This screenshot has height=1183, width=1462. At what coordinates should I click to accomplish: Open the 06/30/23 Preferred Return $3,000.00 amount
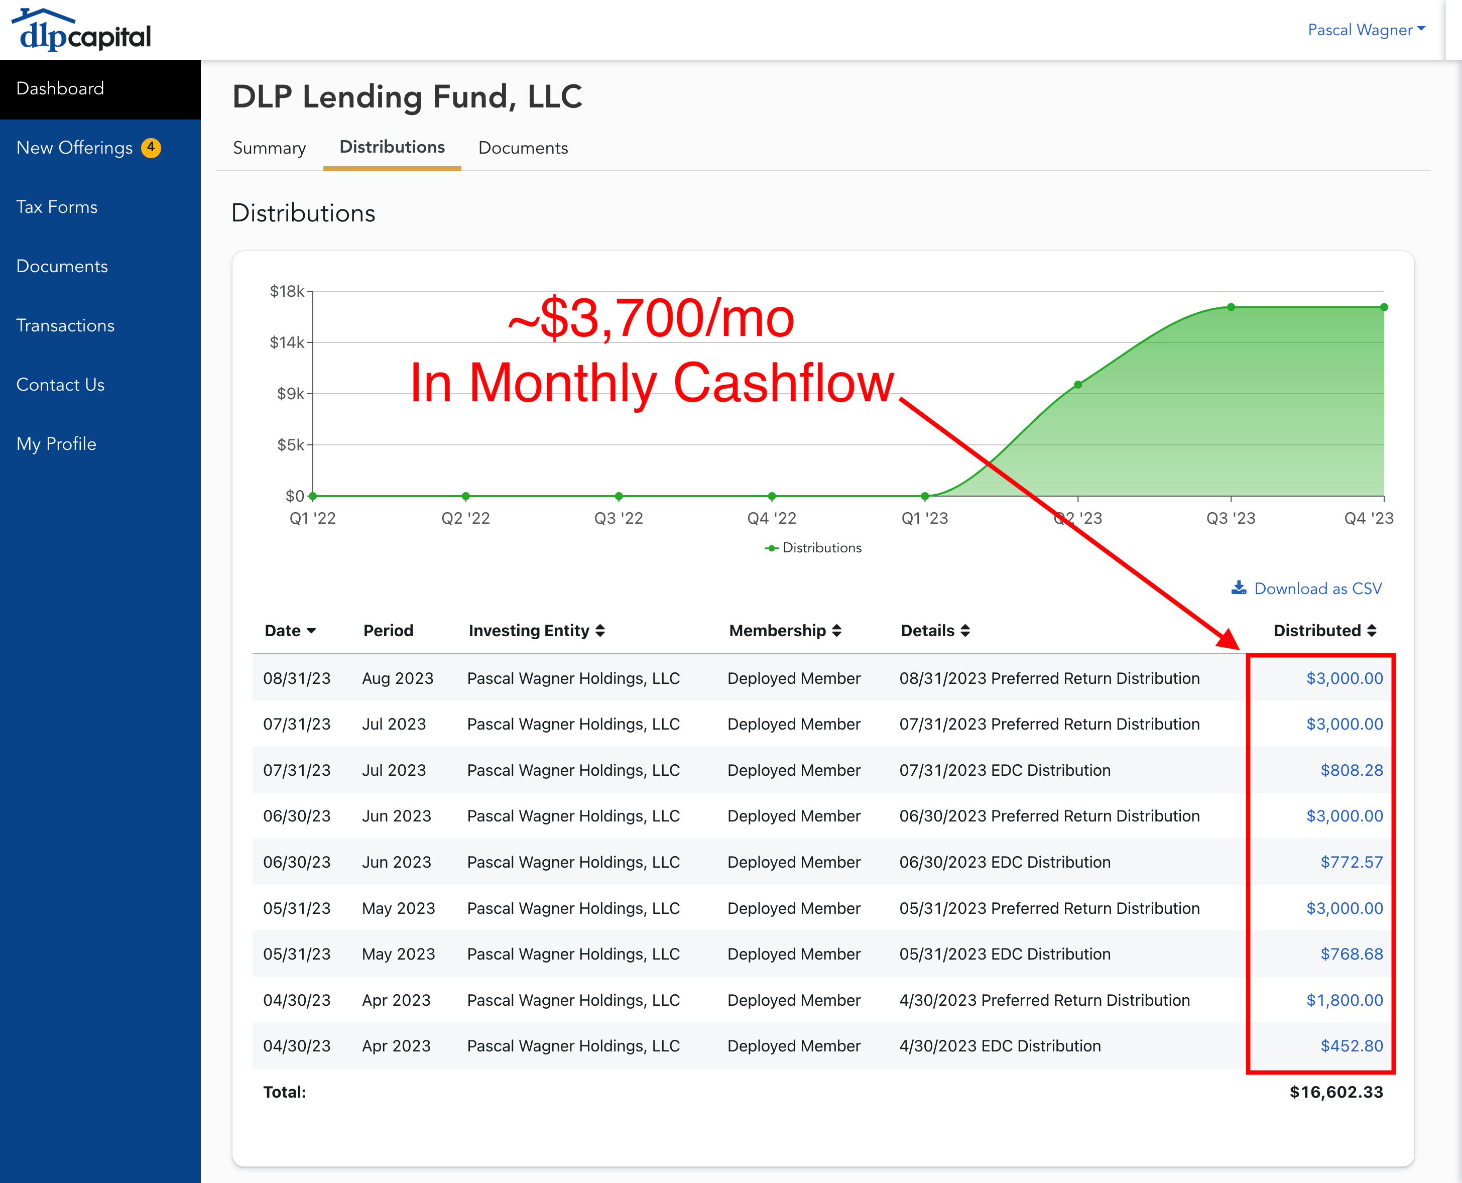click(1344, 816)
